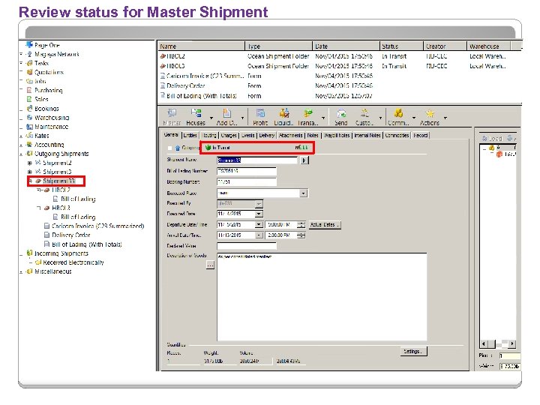Click the Accounting icon in navigation tree
Viewport: 540px width, 405px height.
29,145
